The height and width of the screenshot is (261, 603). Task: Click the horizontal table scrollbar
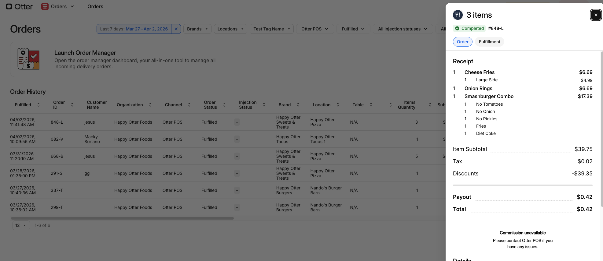122,218
